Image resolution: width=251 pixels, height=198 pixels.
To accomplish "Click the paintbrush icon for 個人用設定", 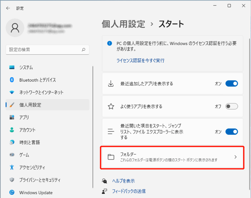I will pos(12,105).
